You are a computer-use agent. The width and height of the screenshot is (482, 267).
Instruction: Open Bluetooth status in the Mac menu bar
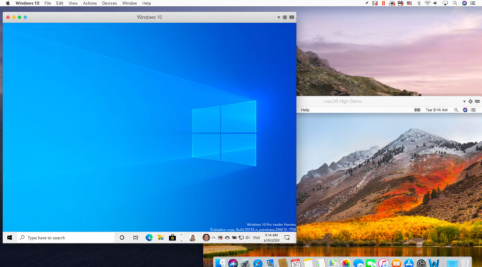[419, 3]
